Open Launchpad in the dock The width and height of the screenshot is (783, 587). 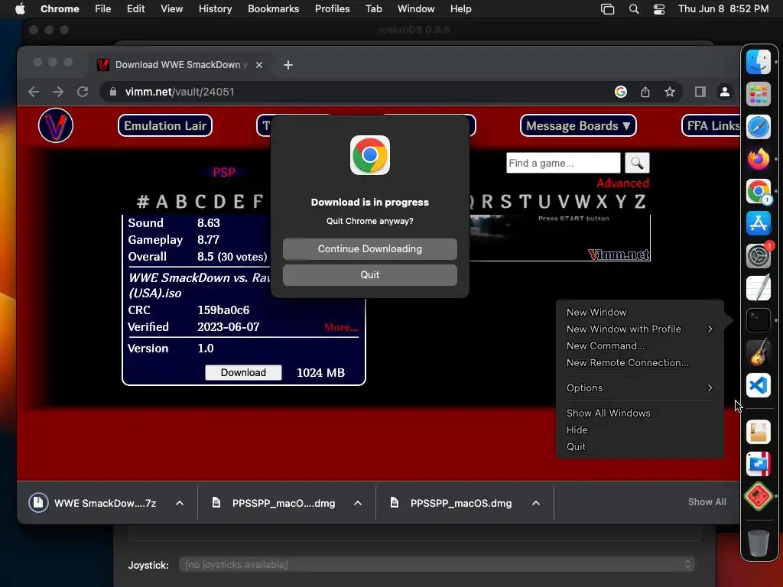click(x=758, y=94)
